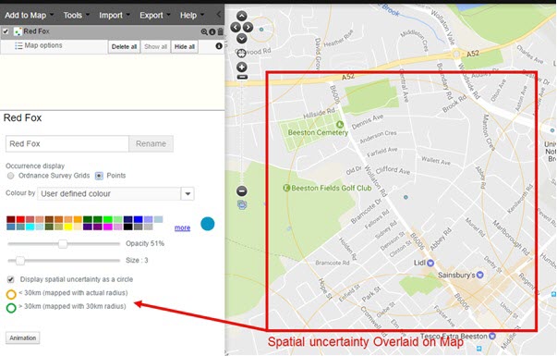Viewport: 557px width, 356px height.
Task: Click the Map options info icon
Action: click(219, 46)
